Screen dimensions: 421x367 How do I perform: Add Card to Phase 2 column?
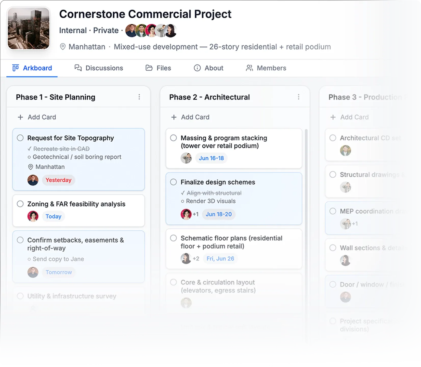[190, 117]
